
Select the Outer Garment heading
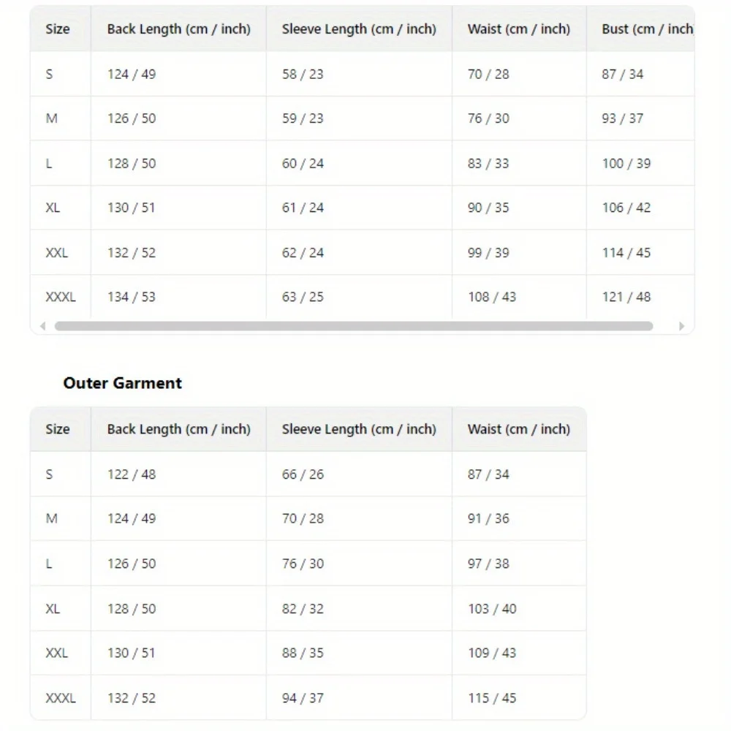point(123,383)
